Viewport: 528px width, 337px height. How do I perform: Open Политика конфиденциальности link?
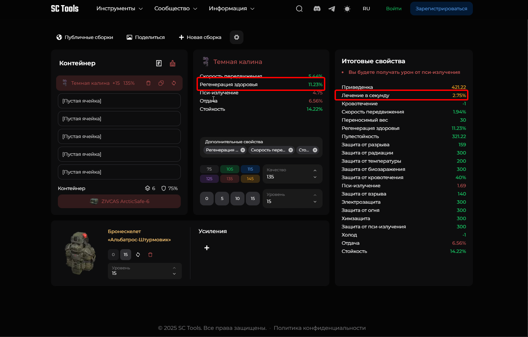pyautogui.click(x=319, y=328)
